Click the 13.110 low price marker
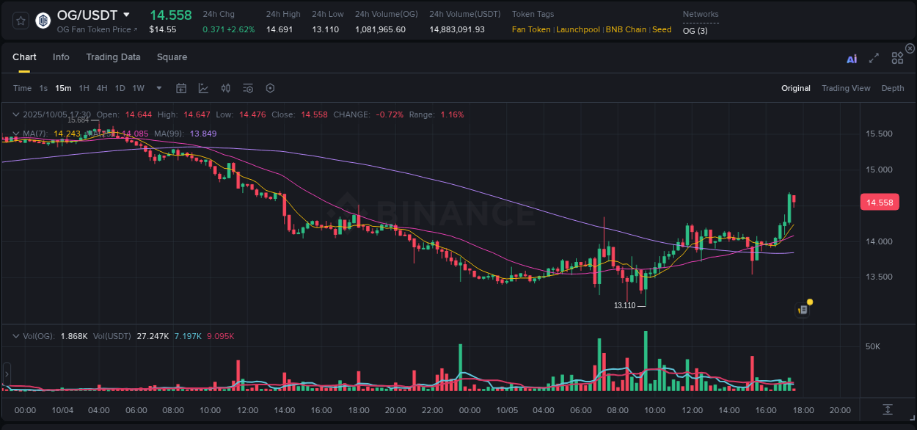This screenshot has height=430, width=917. pos(626,304)
